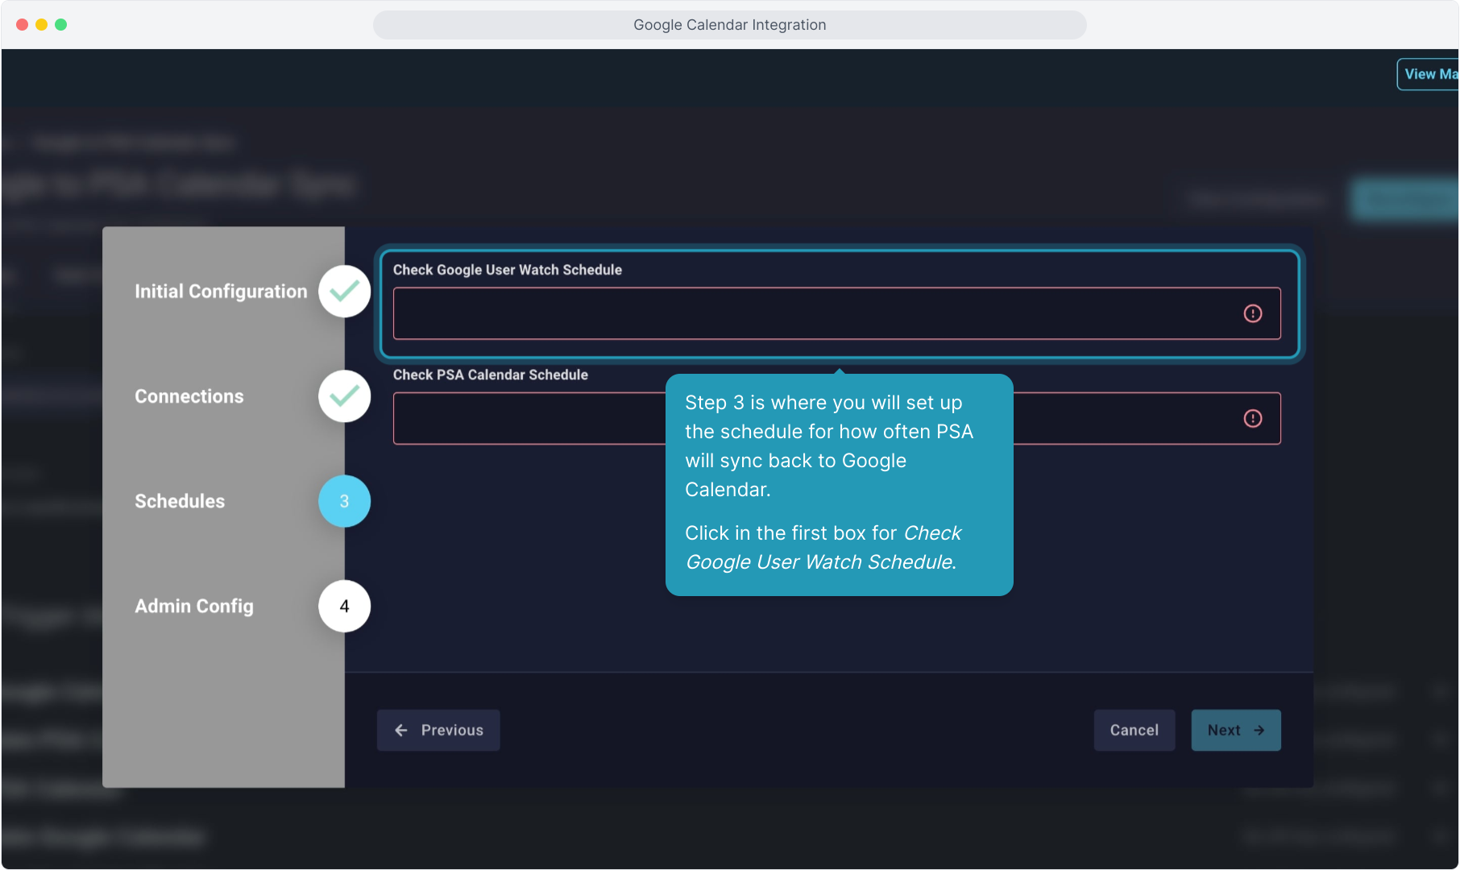Open the Initial Configuration step
1460x870 pixels.
221,291
